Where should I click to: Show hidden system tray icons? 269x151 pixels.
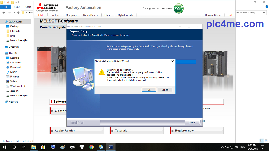click(222, 147)
